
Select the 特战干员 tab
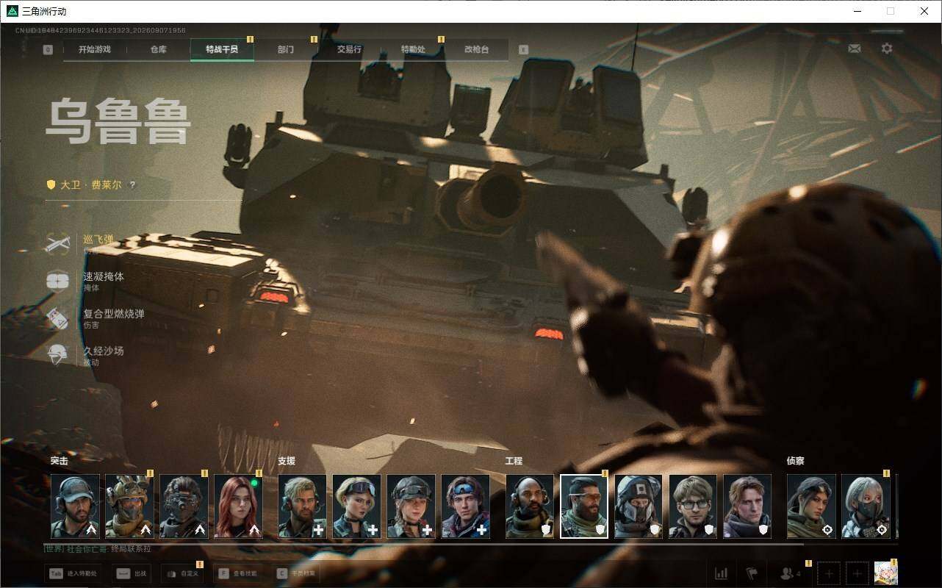222,50
